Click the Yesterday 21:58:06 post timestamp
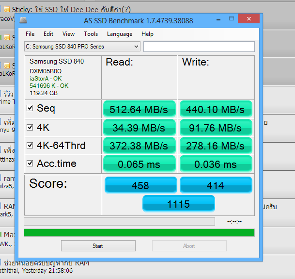The width and height of the screenshot is (295, 279). (x=47, y=271)
